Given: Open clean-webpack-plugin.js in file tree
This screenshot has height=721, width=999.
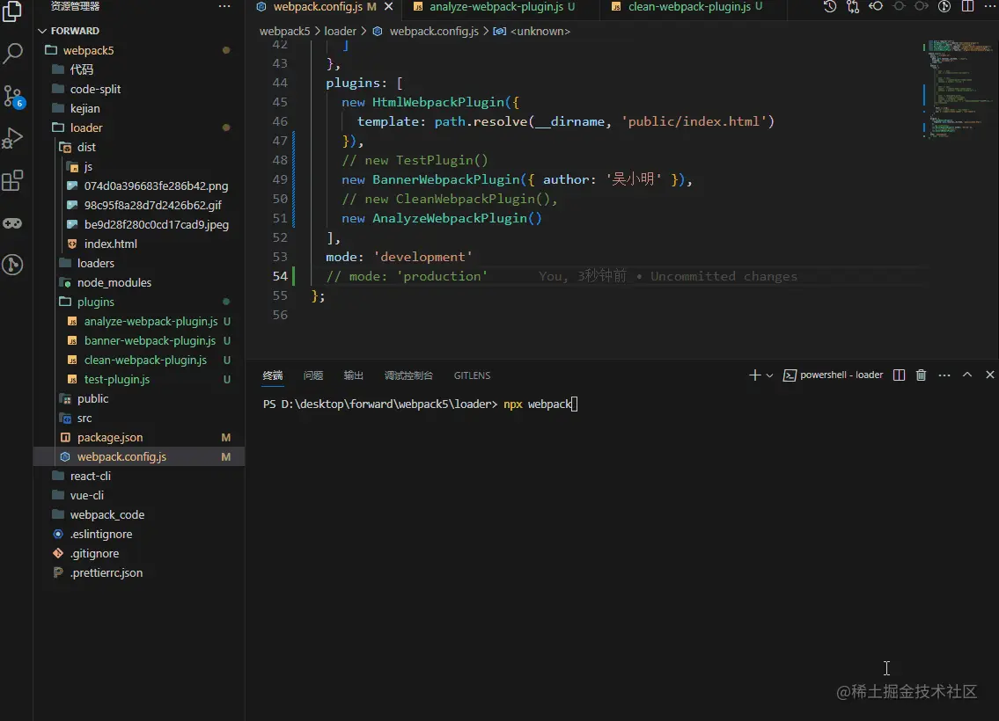Looking at the screenshot, I should pos(139,360).
